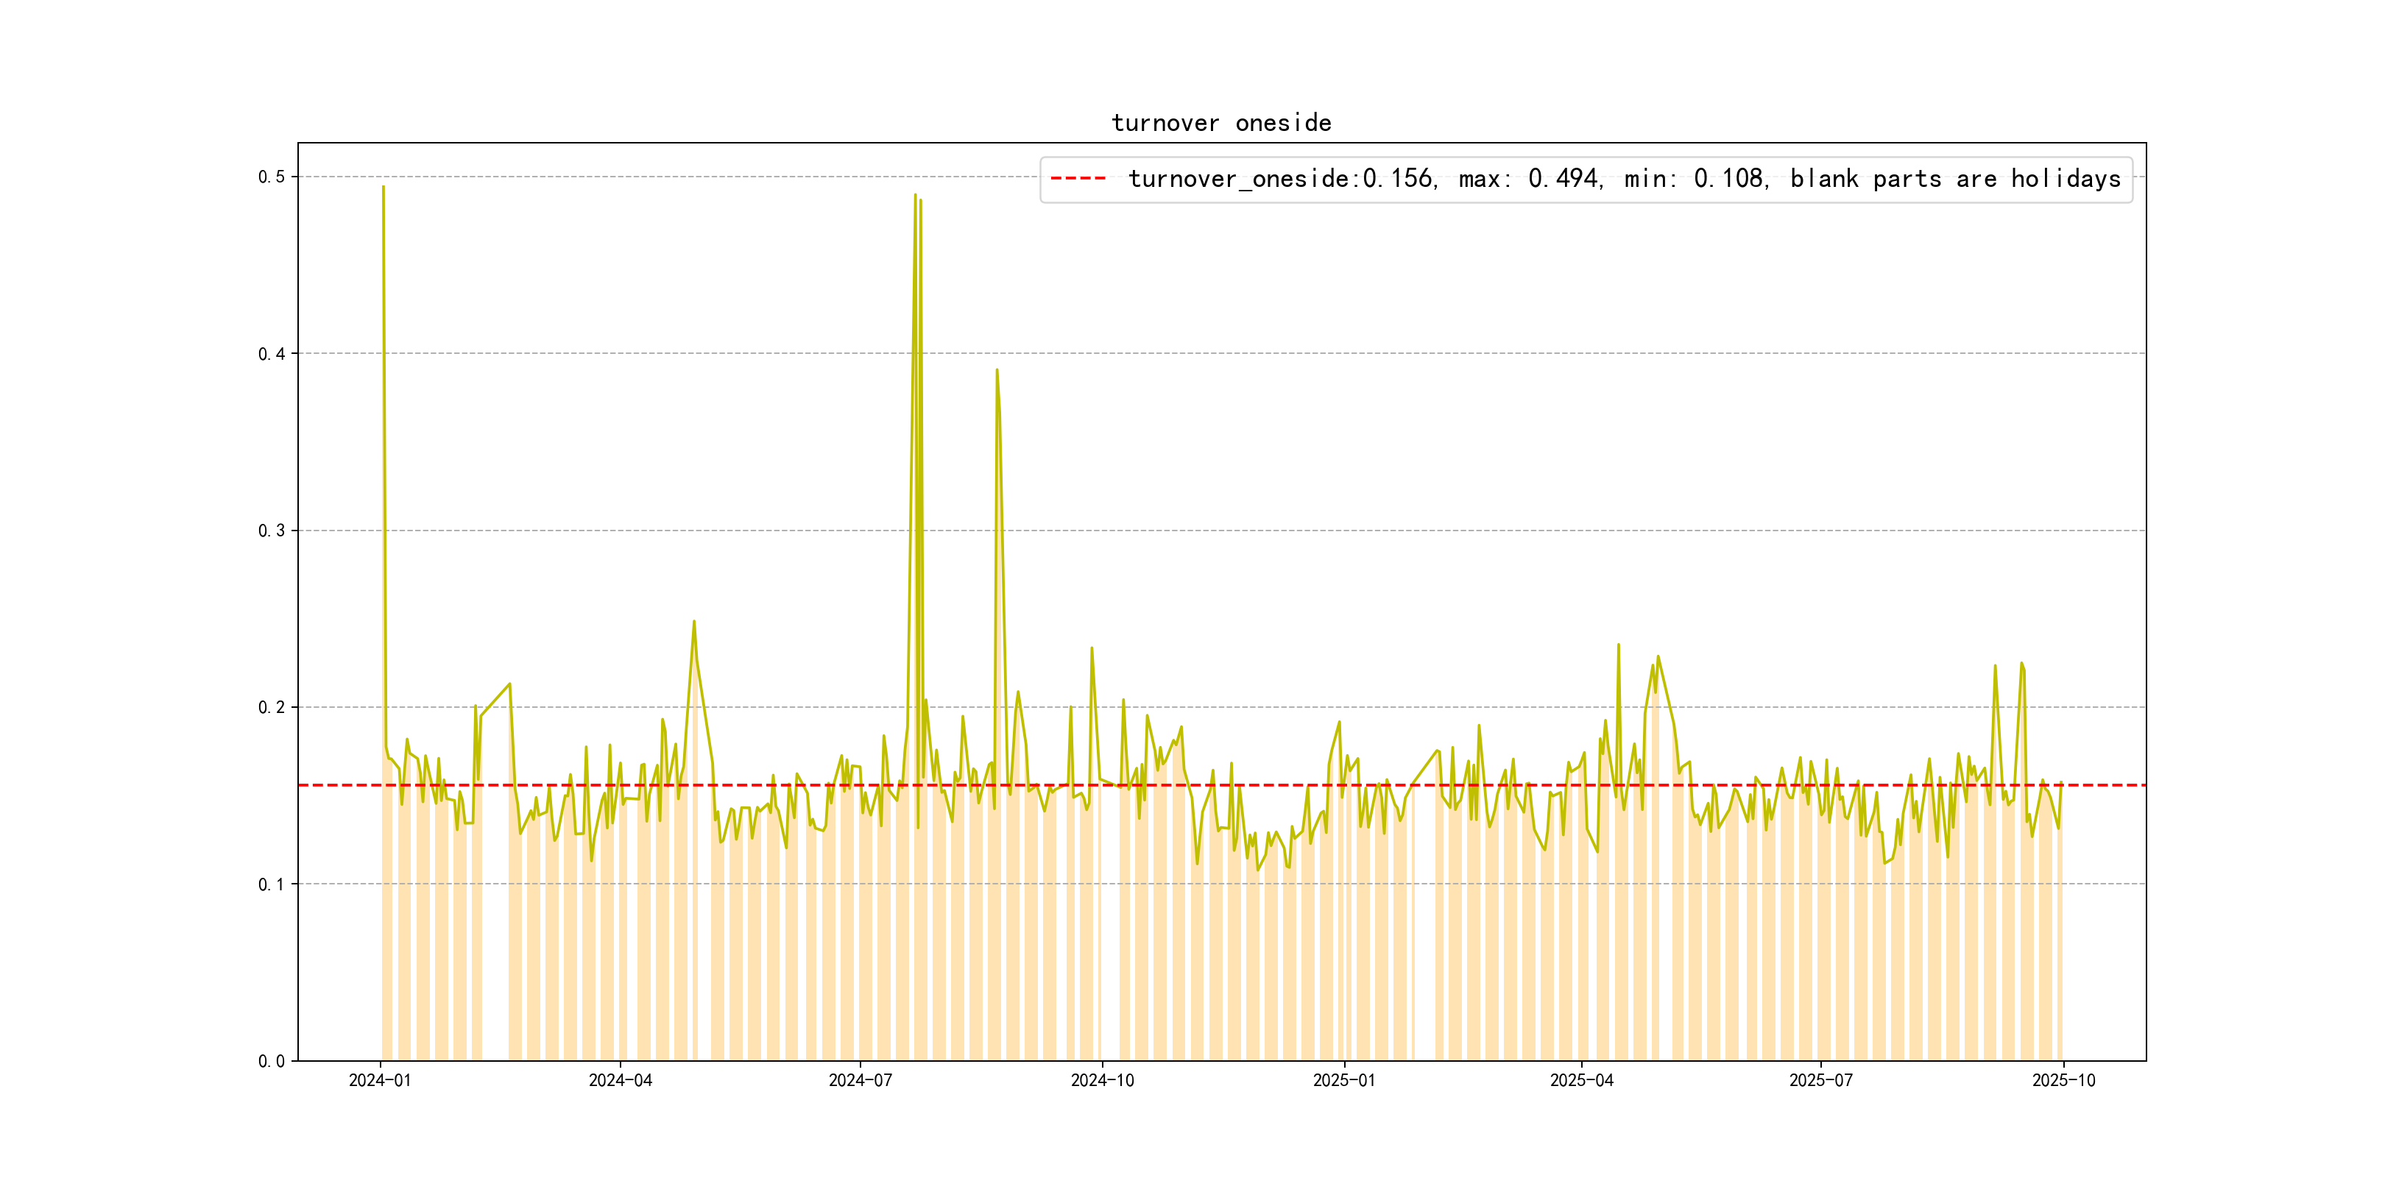
Task: Click 'max: 0.494' in the legend
Action: coord(1530,179)
